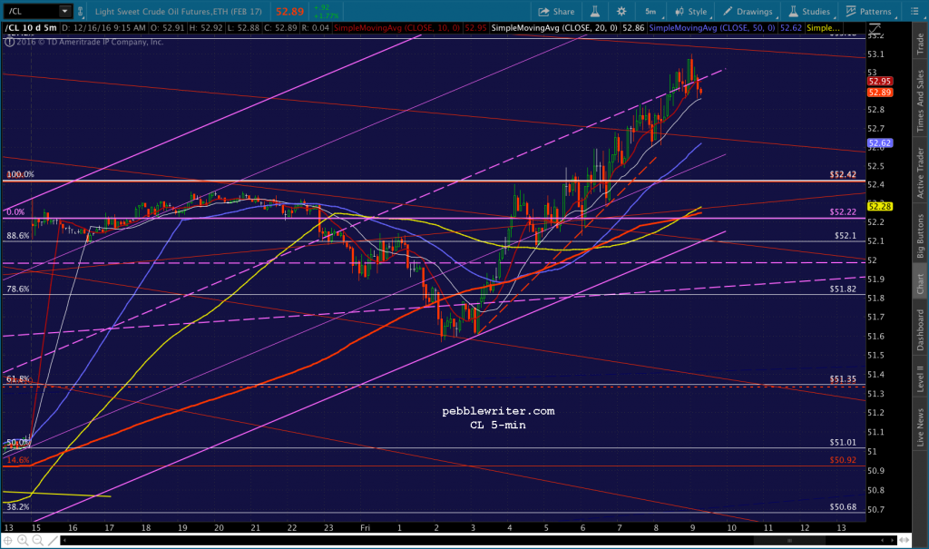929x549 pixels.
Task: Open the Patterns menu
Action: pos(868,11)
